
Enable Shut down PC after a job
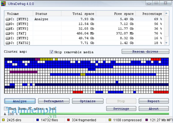click(x=6, y=109)
